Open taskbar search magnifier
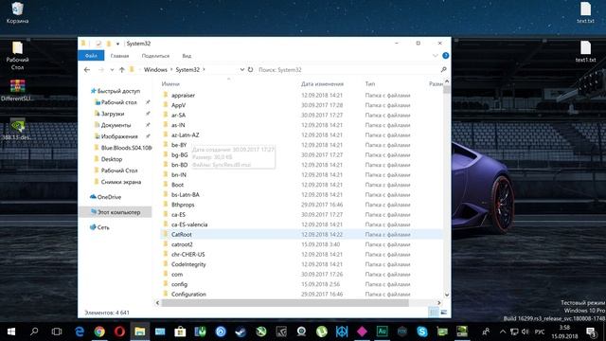606x341 pixels. 34,332
